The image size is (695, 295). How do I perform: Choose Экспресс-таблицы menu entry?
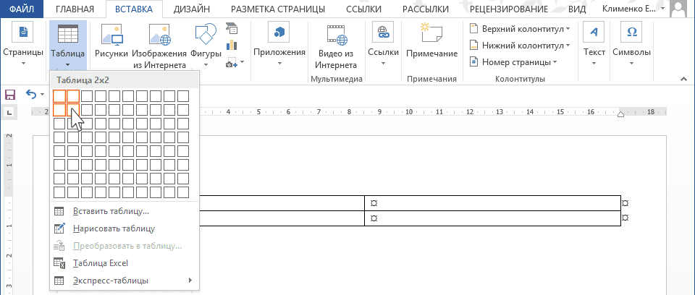point(125,281)
